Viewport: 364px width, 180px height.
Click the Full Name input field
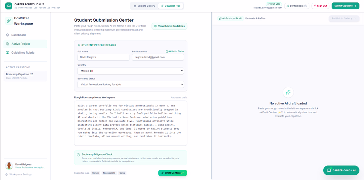(x=103, y=57)
